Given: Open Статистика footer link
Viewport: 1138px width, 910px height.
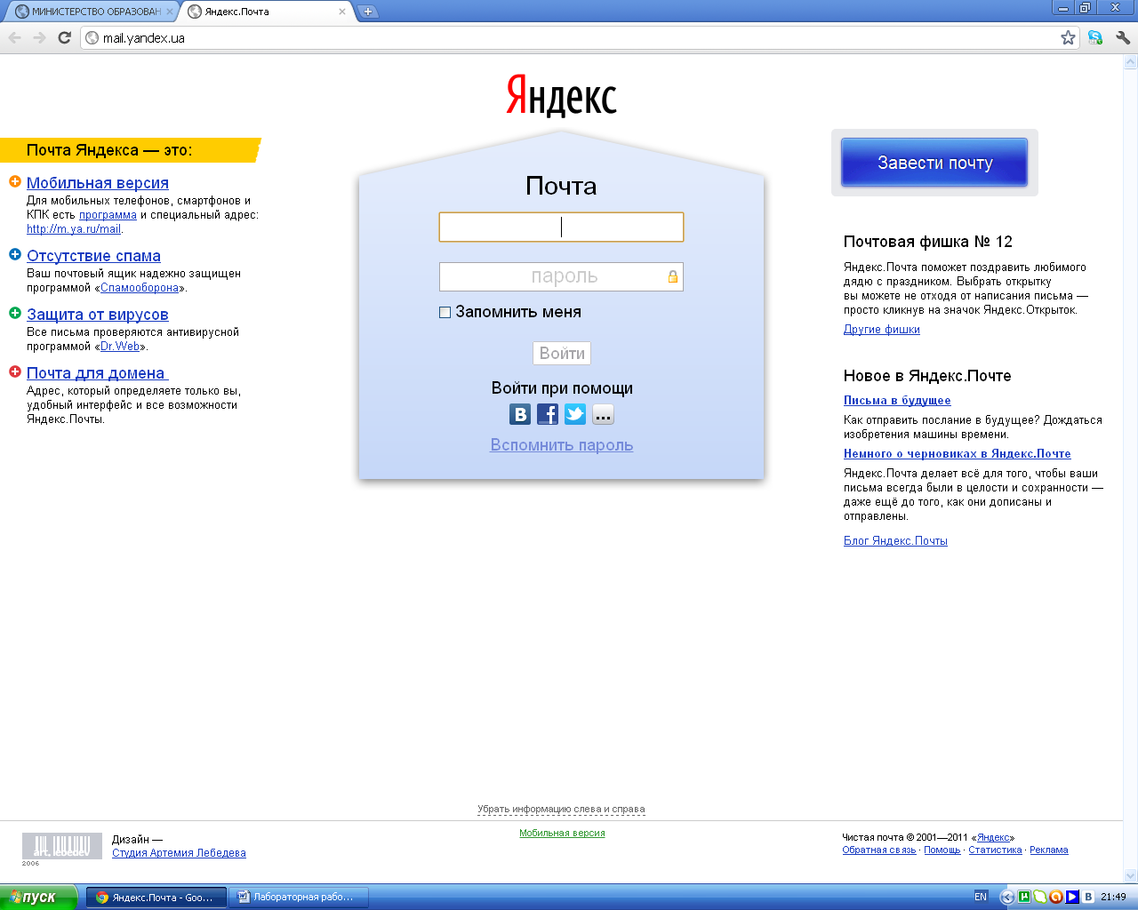Looking at the screenshot, I should [995, 850].
